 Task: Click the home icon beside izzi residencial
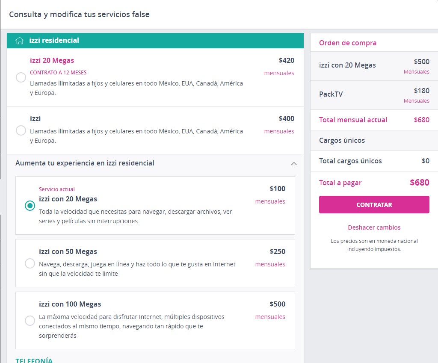click(x=19, y=41)
